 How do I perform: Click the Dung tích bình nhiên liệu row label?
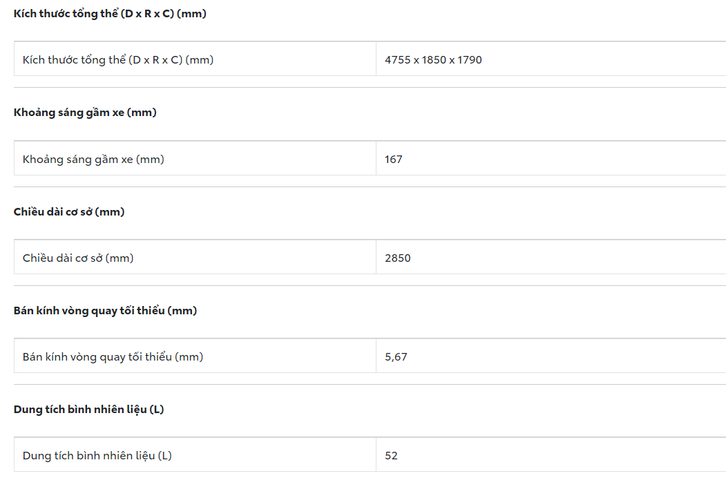click(x=97, y=456)
